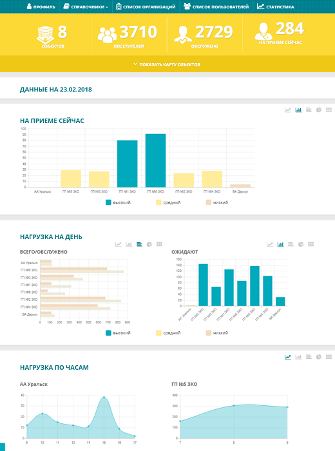Click the 3710 'Посетителей' counter
The height and width of the screenshot is (451, 335).
point(129,35)
